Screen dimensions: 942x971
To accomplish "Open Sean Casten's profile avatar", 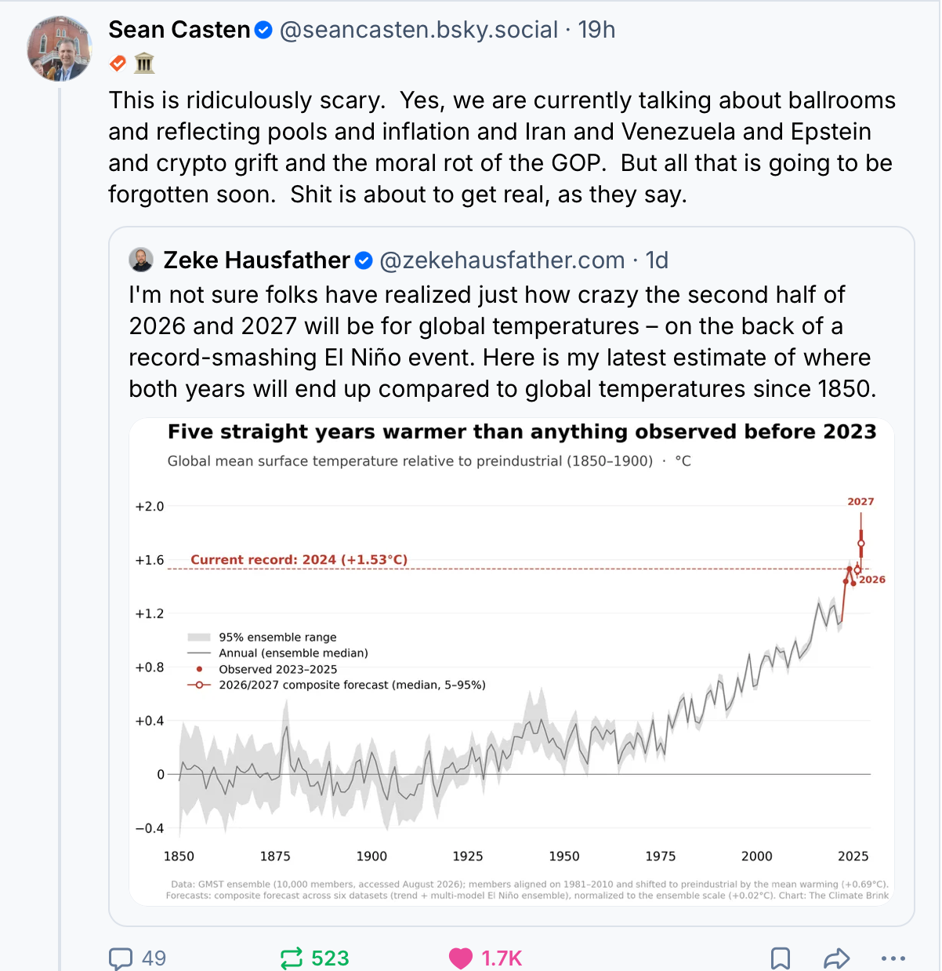I will tap(60, 48).
